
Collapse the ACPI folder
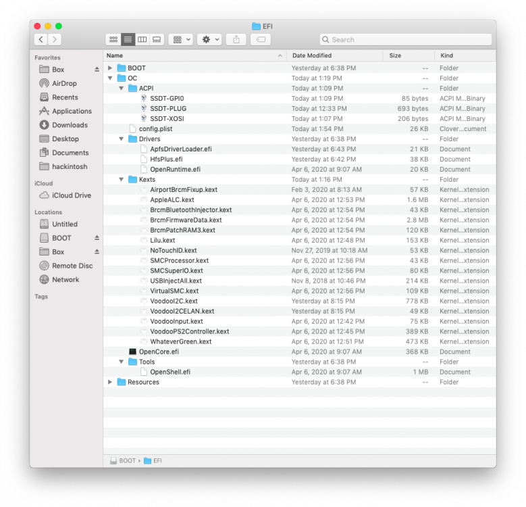[122, 89]
